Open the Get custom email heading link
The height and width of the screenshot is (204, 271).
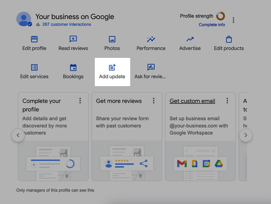[192, 101]
